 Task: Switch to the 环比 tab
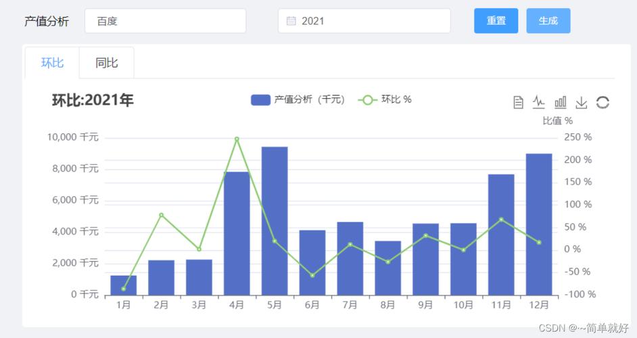click(52, 63)
